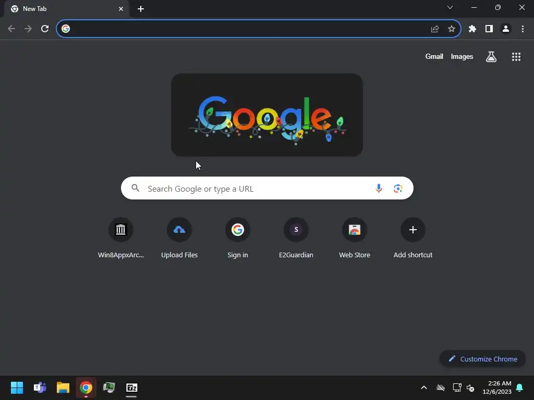Close the New Tab tab

click(121, 9)
